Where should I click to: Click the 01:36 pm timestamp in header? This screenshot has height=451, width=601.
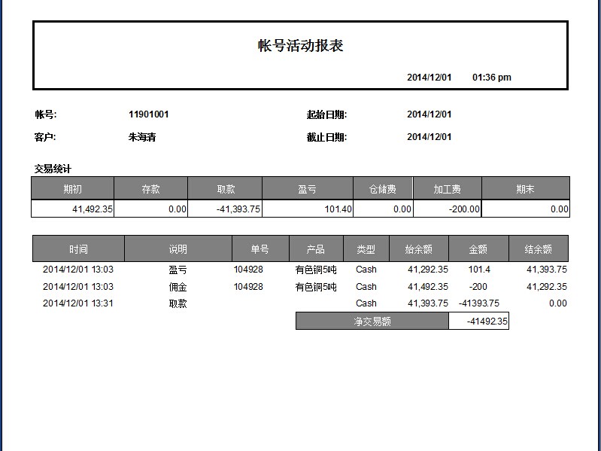click(491, 78)
